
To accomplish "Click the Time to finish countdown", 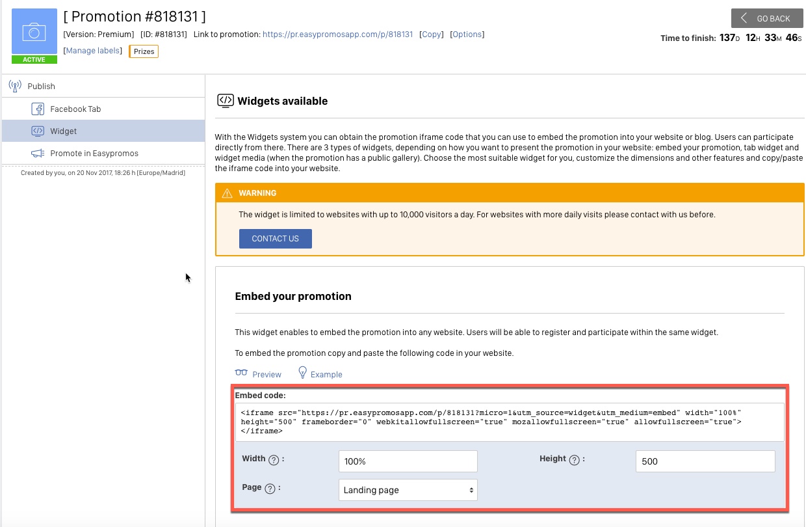I will [x=731, y=38].
